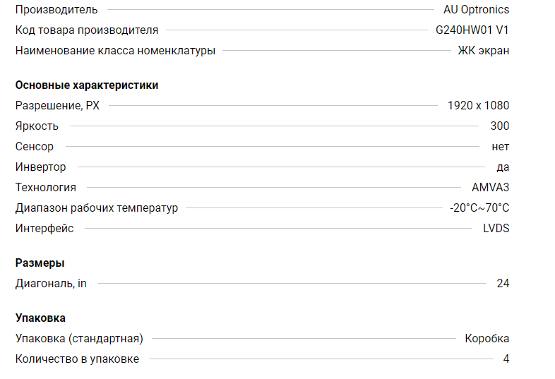Click the 'Коробка' packaging value
Screen dimensions: 555x379
[x=487, y=338]
